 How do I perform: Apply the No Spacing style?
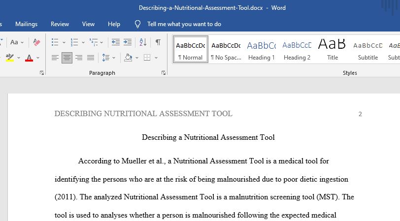[x=226, y=49]
